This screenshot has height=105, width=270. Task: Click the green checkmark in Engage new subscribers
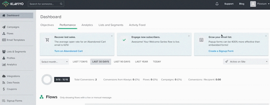point(124,40)
